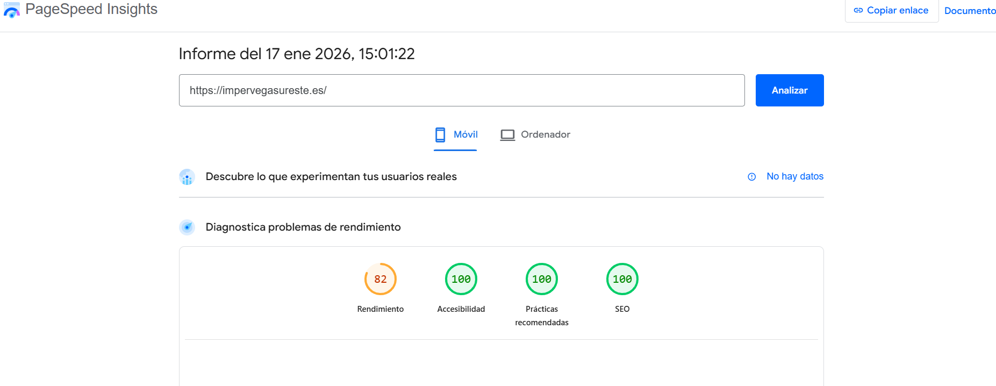Click the info icon beside No hay datos
The width and height of the screenshot is (996, 386).
tap(752, 177)
